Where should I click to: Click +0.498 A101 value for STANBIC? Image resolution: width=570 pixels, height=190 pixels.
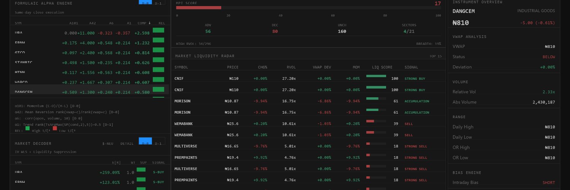(70, 63)
